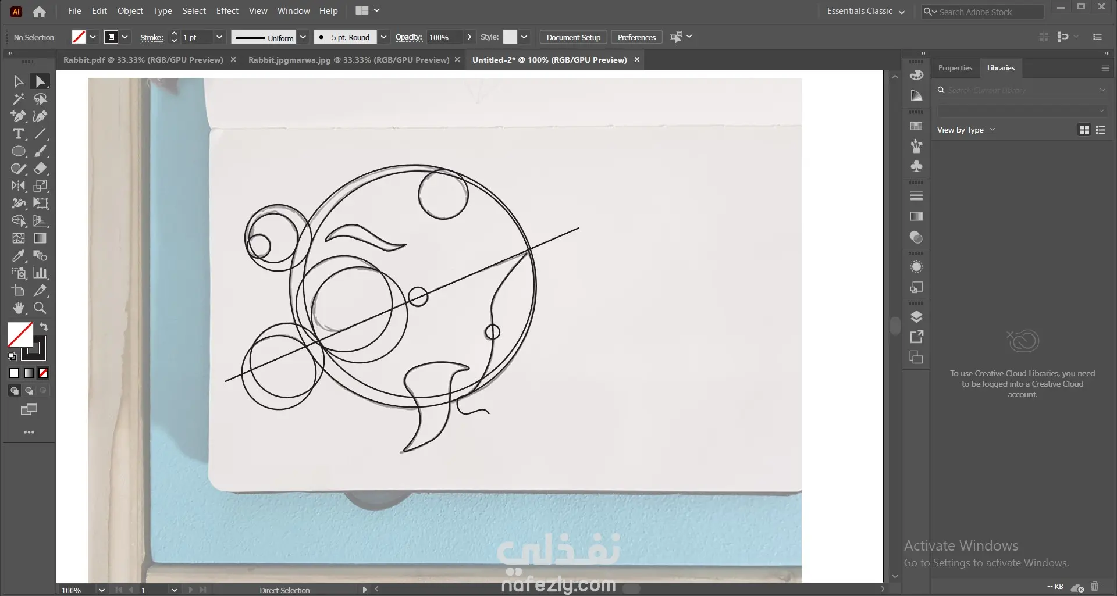Show libraries items in list view

(x=1100, y=130)
